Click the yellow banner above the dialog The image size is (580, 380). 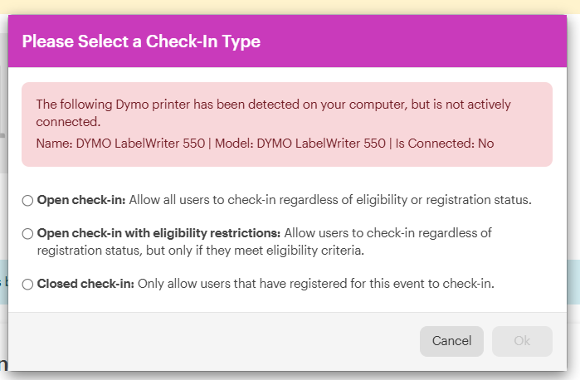(290, 7)
